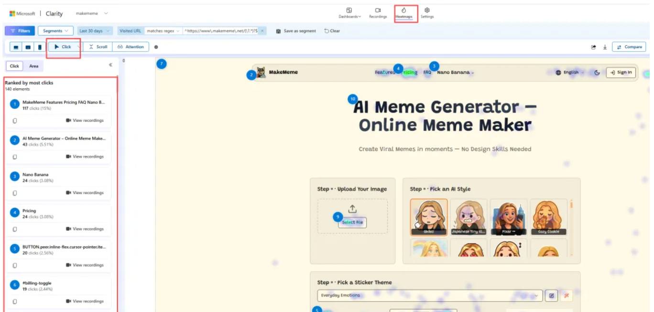Switch to Scroll heatmap
This screenshot has height=312, width=654.
(x=98, y=47)
